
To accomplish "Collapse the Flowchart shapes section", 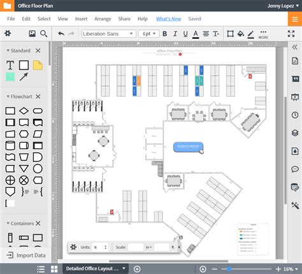I will [x=8, y=96].
